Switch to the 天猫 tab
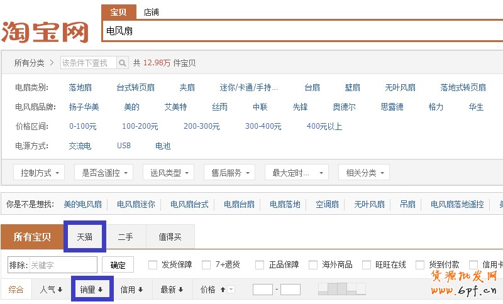The image size is (503, 304). (x=85, y=237)
